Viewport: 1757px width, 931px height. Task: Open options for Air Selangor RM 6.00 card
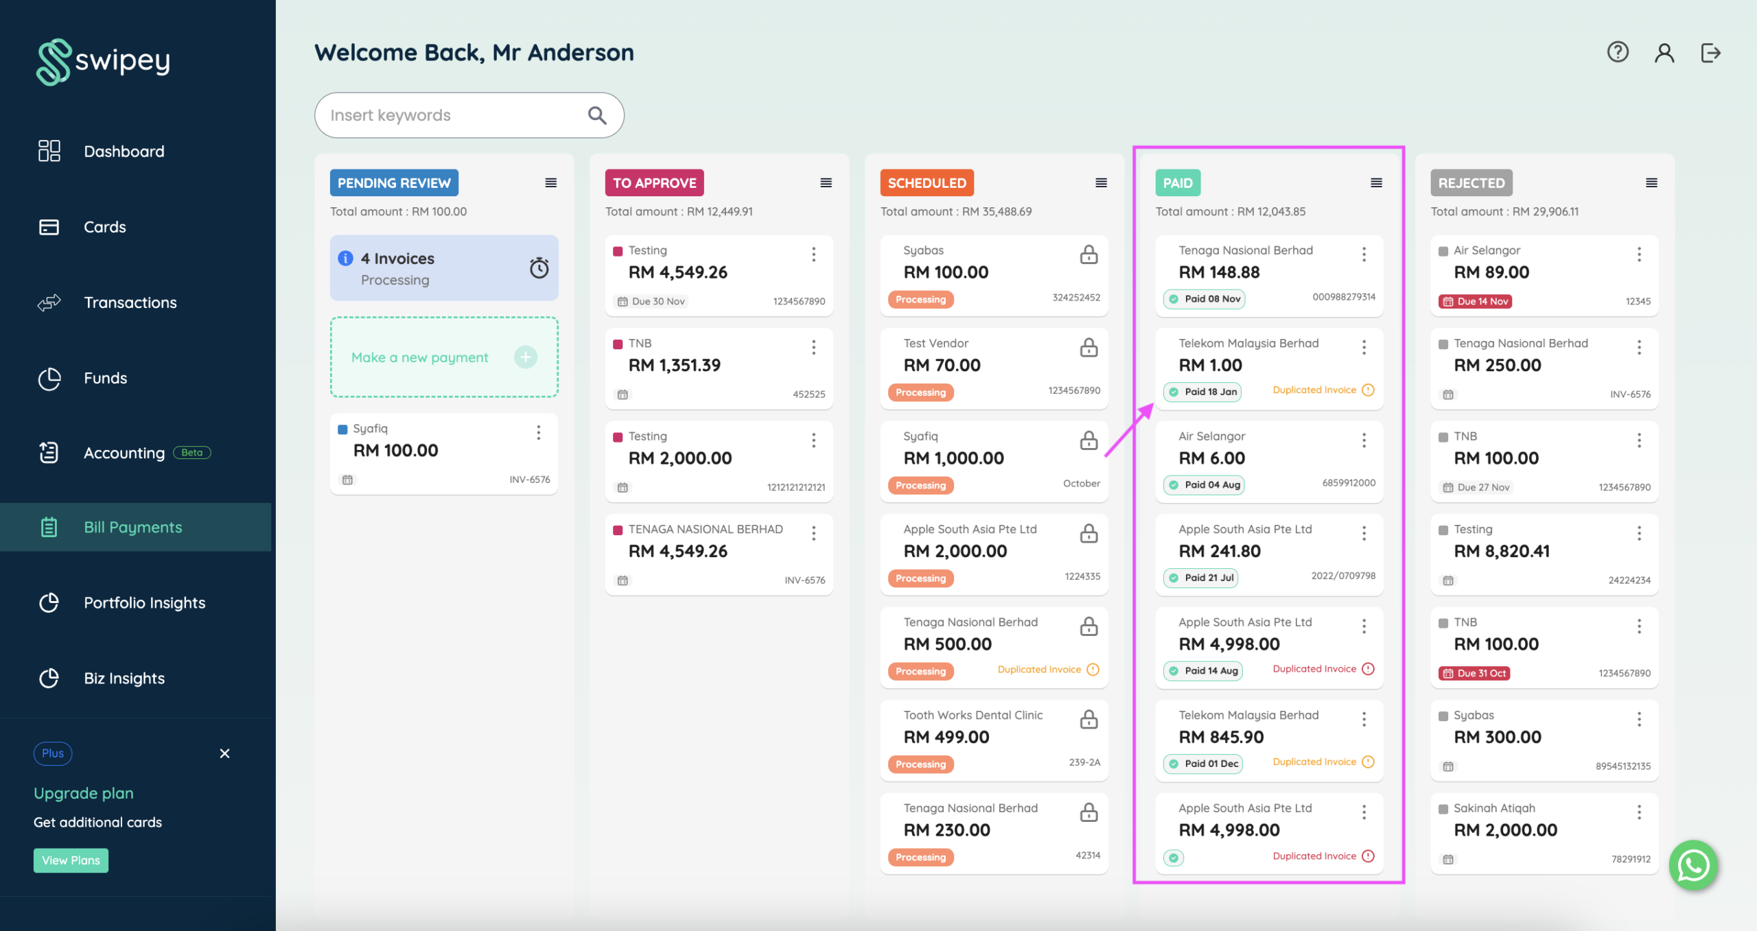[1364, 440]
